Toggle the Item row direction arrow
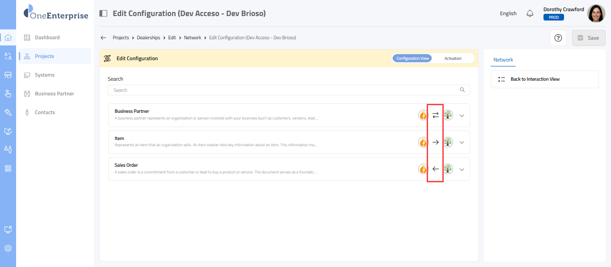This screenshot has height=267, width=611. point(435,142)
